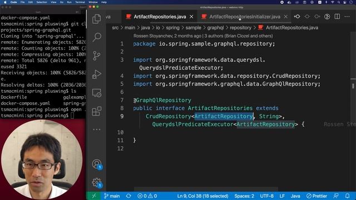This screenshot has width=356, height=200.
Task: Change language mode Java in status bar
Action: tap(295, 196)
